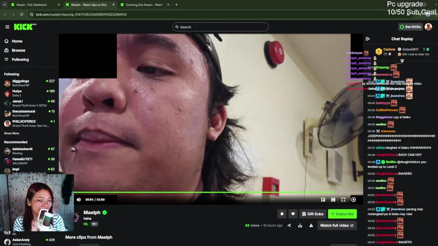
Task: Open a new browser tab
Action: 177,5
